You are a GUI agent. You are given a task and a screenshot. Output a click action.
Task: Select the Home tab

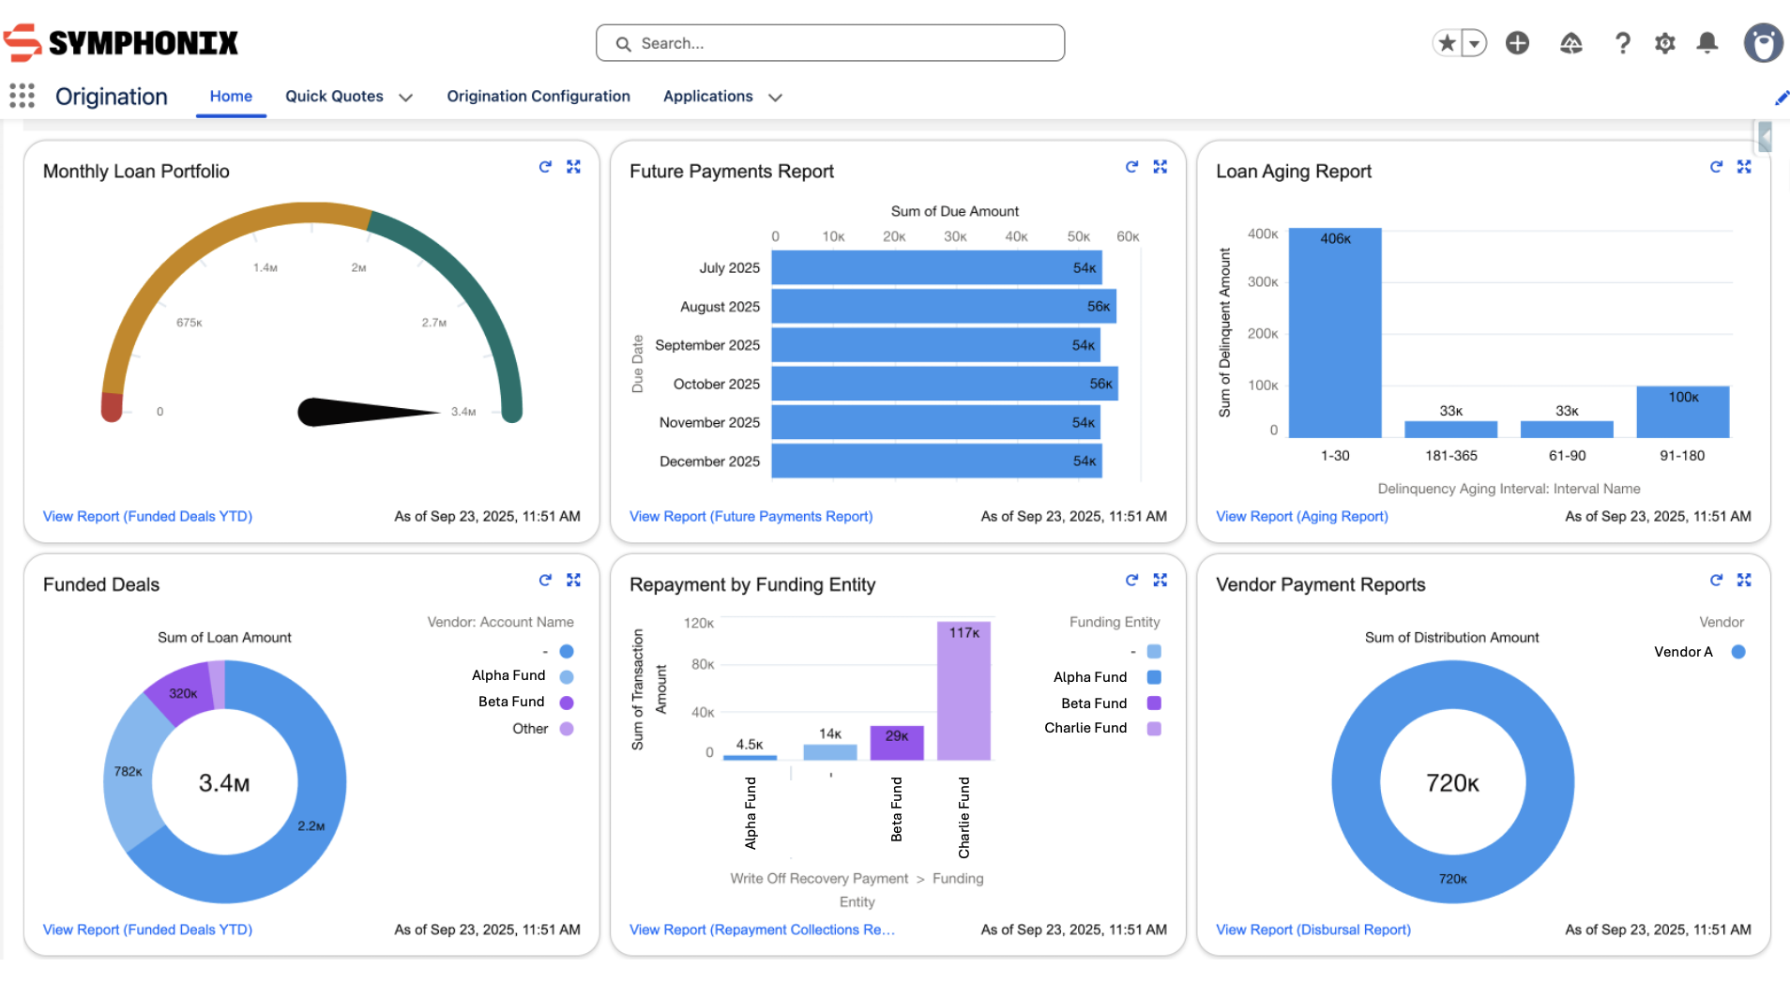(231, 96)
